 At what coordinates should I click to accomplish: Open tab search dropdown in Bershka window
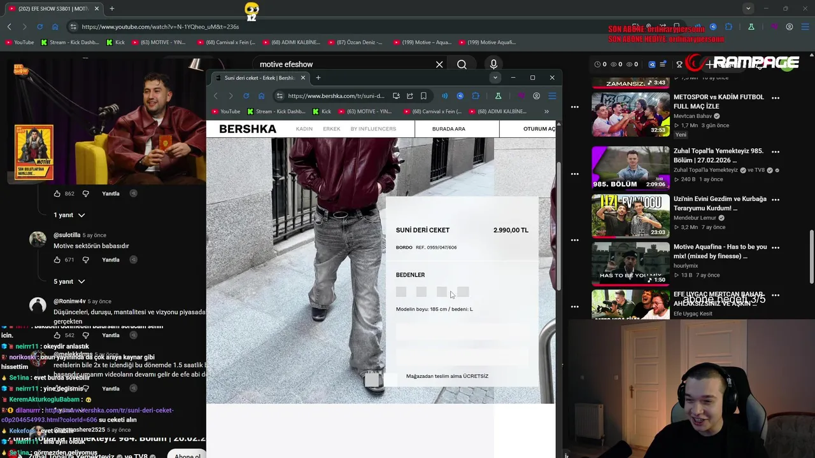(495, 78)
